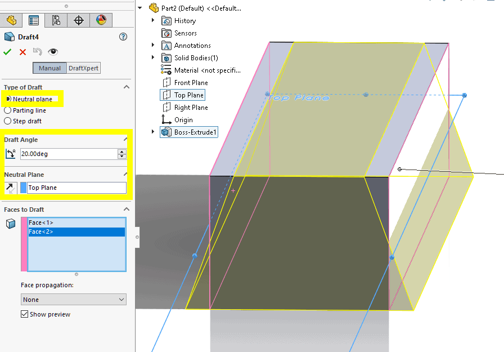The width and height of the screenshot is (504, 352).
Task: Expand the Annotations folder
Action: coord(152,45)
